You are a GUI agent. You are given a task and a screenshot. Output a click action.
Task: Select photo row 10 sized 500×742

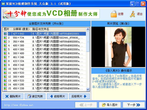(44, 69)
